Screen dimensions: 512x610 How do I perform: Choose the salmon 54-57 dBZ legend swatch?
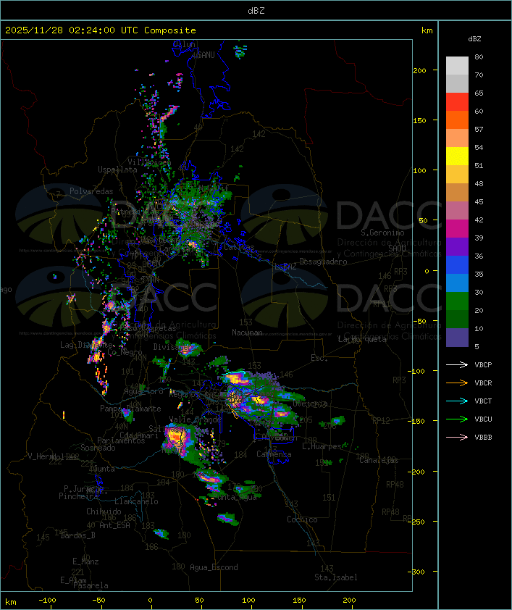457,138
